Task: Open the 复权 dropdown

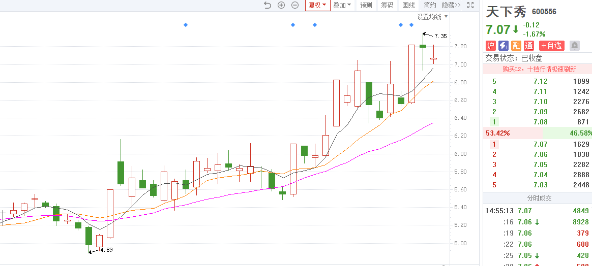Action: click(317, 5)
